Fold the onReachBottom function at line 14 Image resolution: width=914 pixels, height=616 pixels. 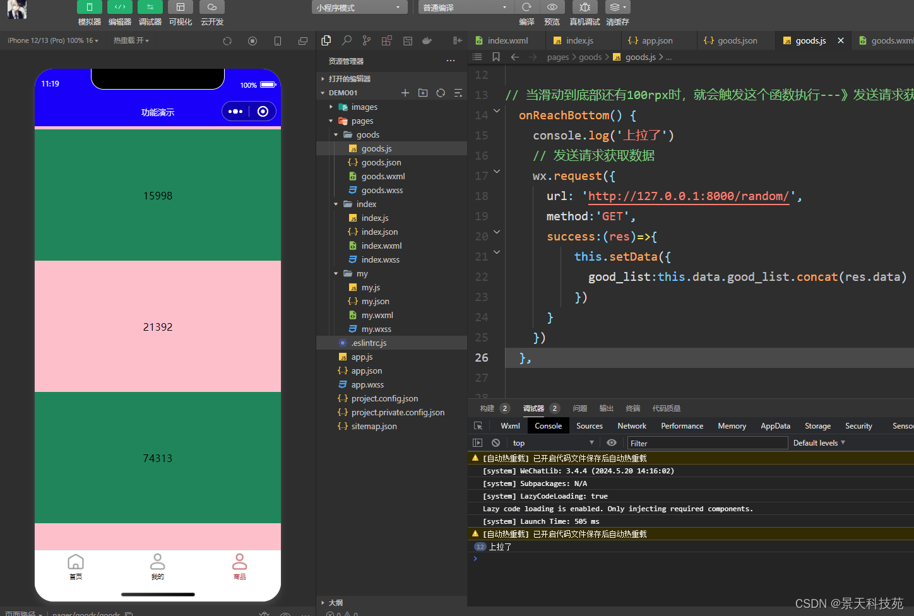click(497, 111)
